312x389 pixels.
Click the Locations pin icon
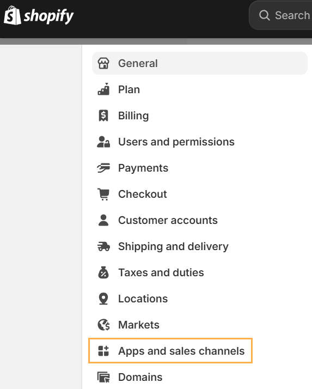coord(103,299)
